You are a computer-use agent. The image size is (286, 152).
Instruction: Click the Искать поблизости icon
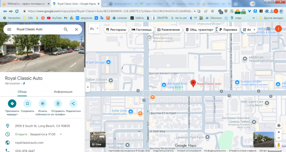(x=42, y=104)
